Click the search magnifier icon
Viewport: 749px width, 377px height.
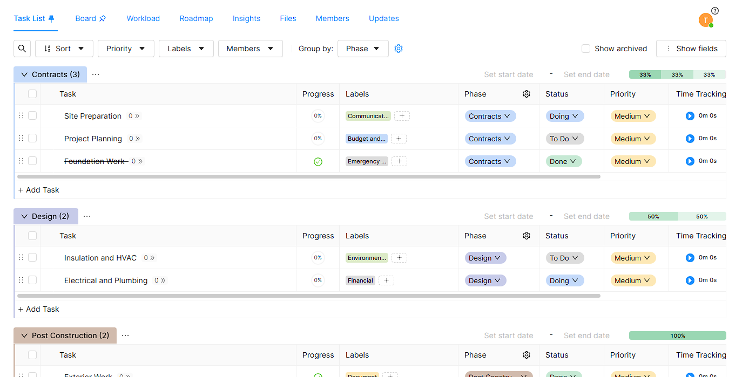point(22,49)
